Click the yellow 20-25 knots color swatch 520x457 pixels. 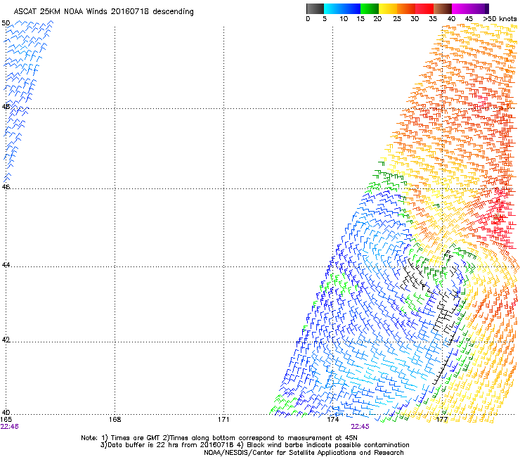click(388, 8)
